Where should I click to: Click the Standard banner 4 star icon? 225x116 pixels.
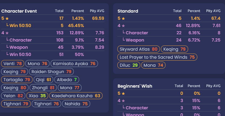(x=123, y=26)
